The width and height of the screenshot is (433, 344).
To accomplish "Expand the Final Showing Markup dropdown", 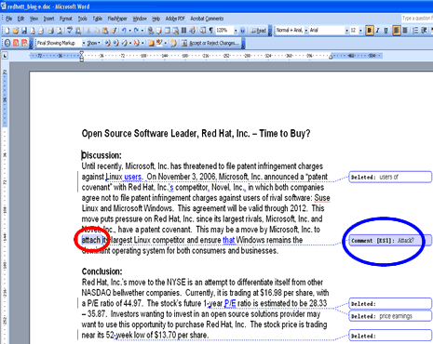I will click(x=84, y=43).
